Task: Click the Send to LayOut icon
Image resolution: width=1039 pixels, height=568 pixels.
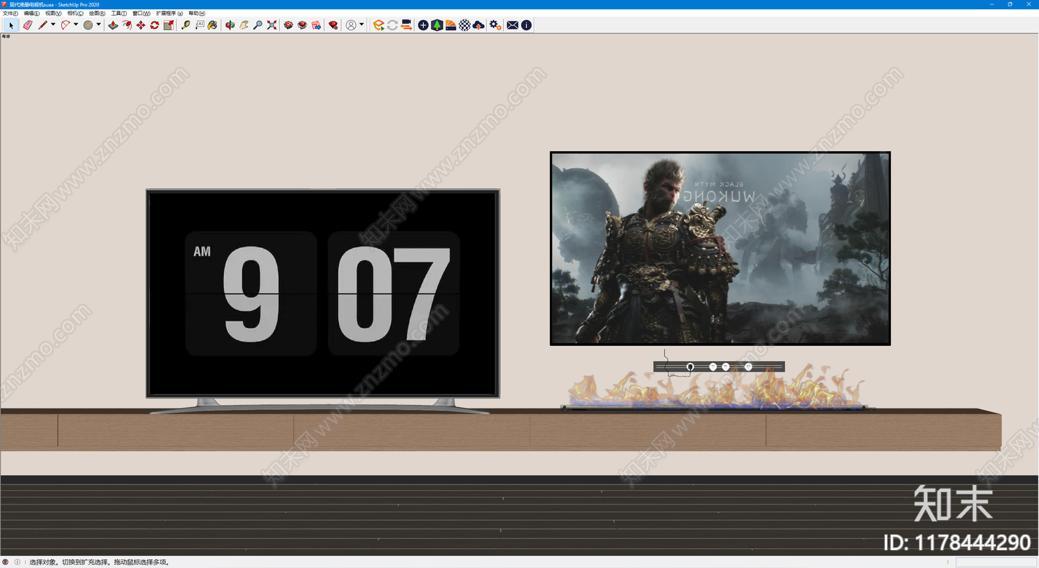Action: click(x=316, y=25)
